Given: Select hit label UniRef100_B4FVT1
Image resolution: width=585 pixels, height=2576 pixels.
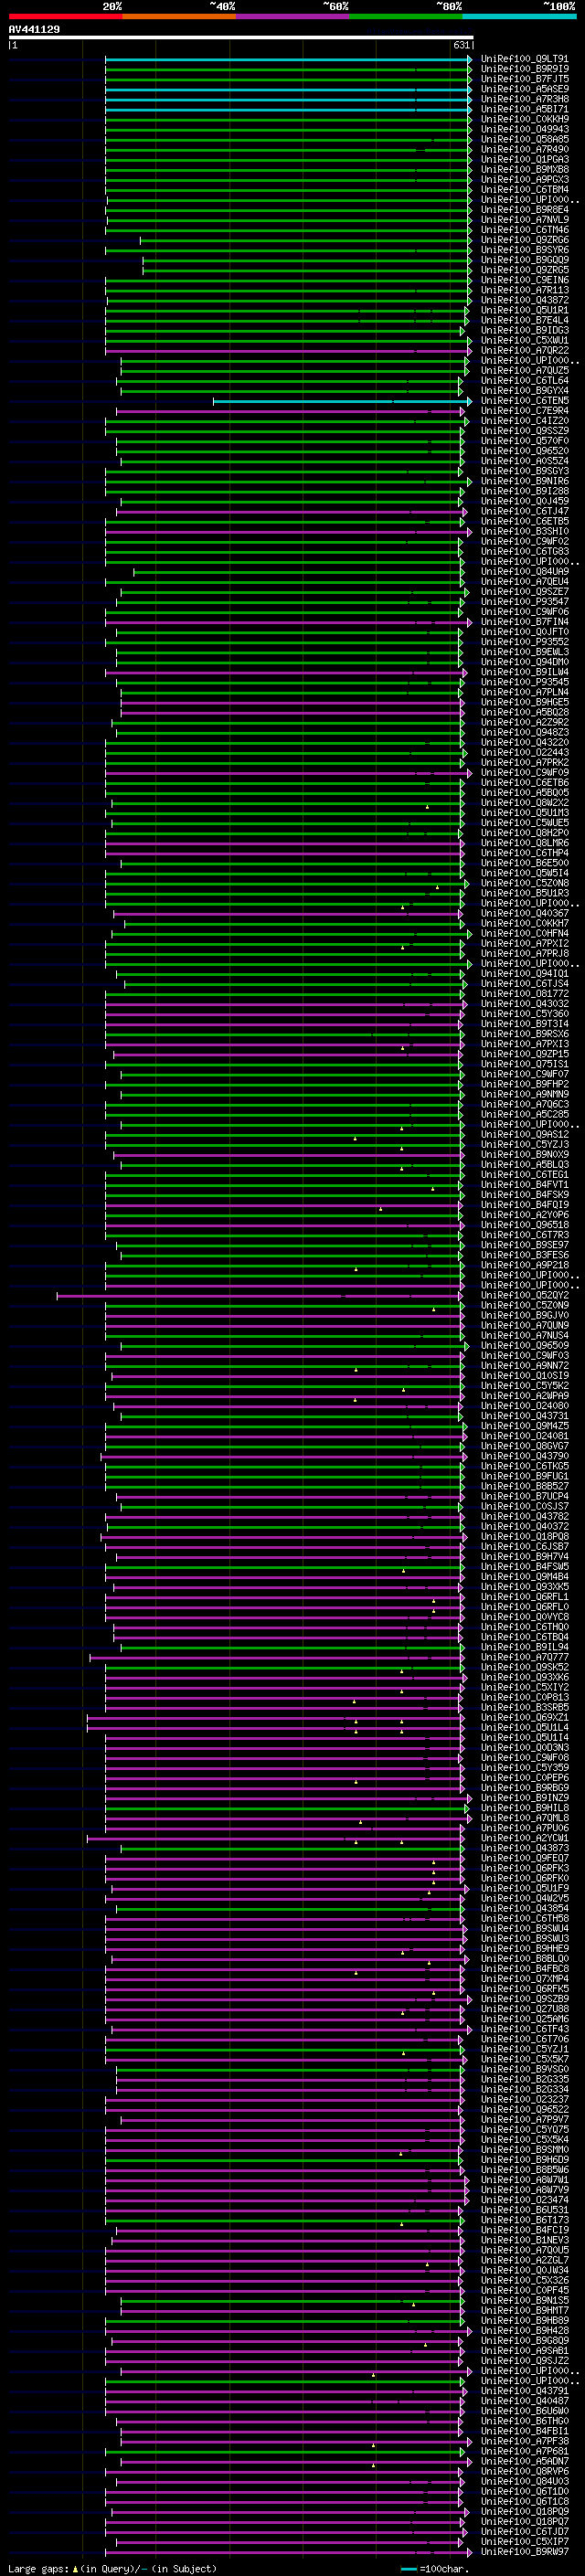Looking at the screenshot, I should 525,1185.
